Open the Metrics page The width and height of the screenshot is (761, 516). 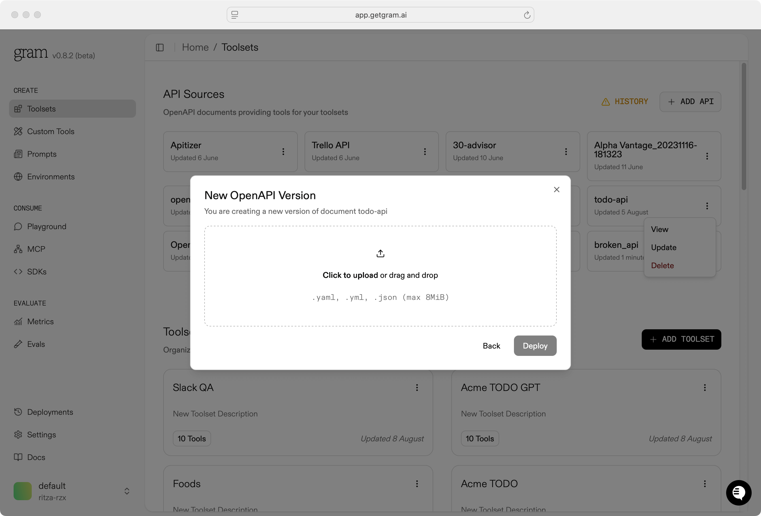(40, 321)
